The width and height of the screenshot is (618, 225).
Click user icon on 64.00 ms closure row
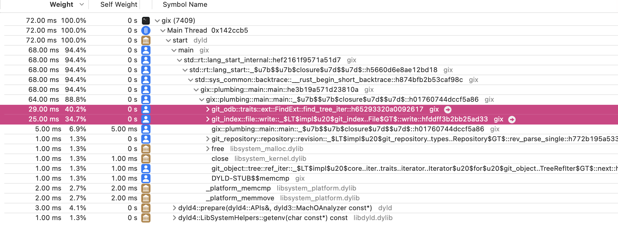[146, 100]
